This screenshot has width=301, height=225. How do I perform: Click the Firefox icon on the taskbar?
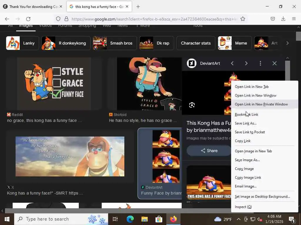pos(173,219)
